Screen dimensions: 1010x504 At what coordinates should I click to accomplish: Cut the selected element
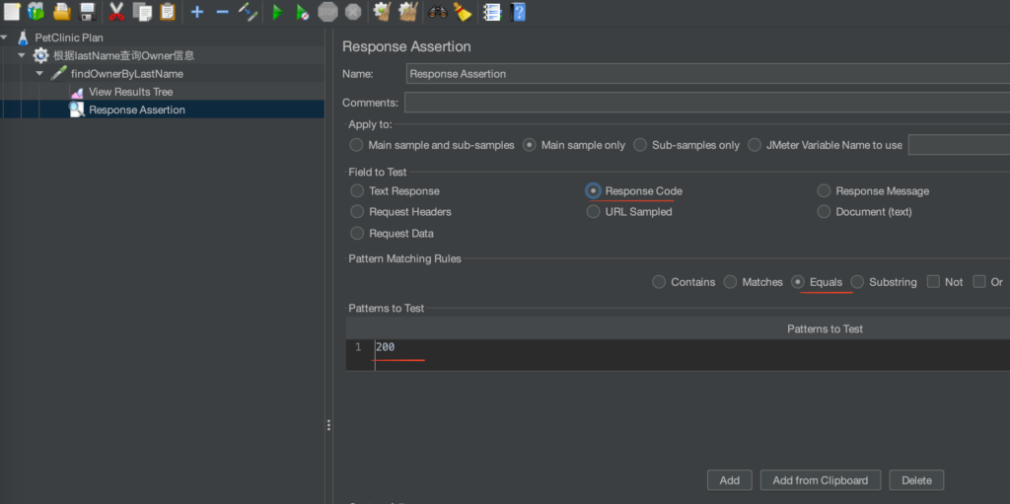116,11
